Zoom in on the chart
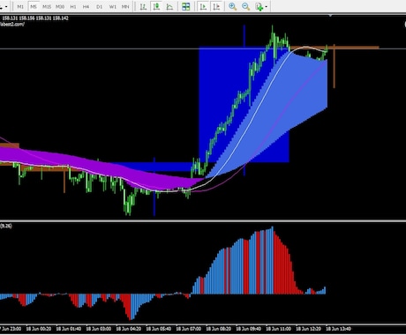 point(232,6)
